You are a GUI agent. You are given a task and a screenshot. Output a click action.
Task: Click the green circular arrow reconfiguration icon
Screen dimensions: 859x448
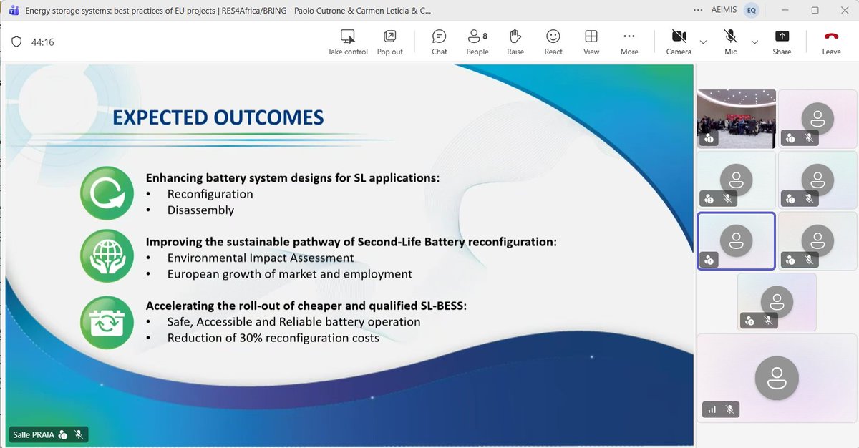point(107,193)
